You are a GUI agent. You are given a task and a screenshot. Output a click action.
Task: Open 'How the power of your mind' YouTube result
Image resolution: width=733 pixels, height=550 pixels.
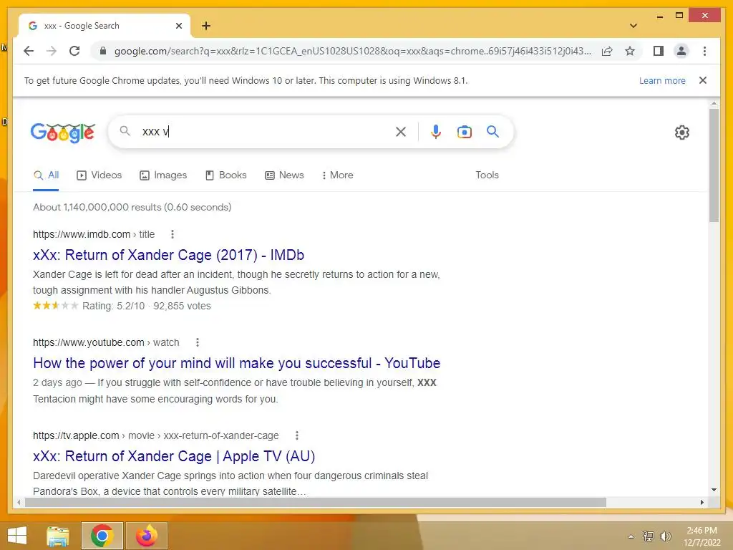pos(236,363)
